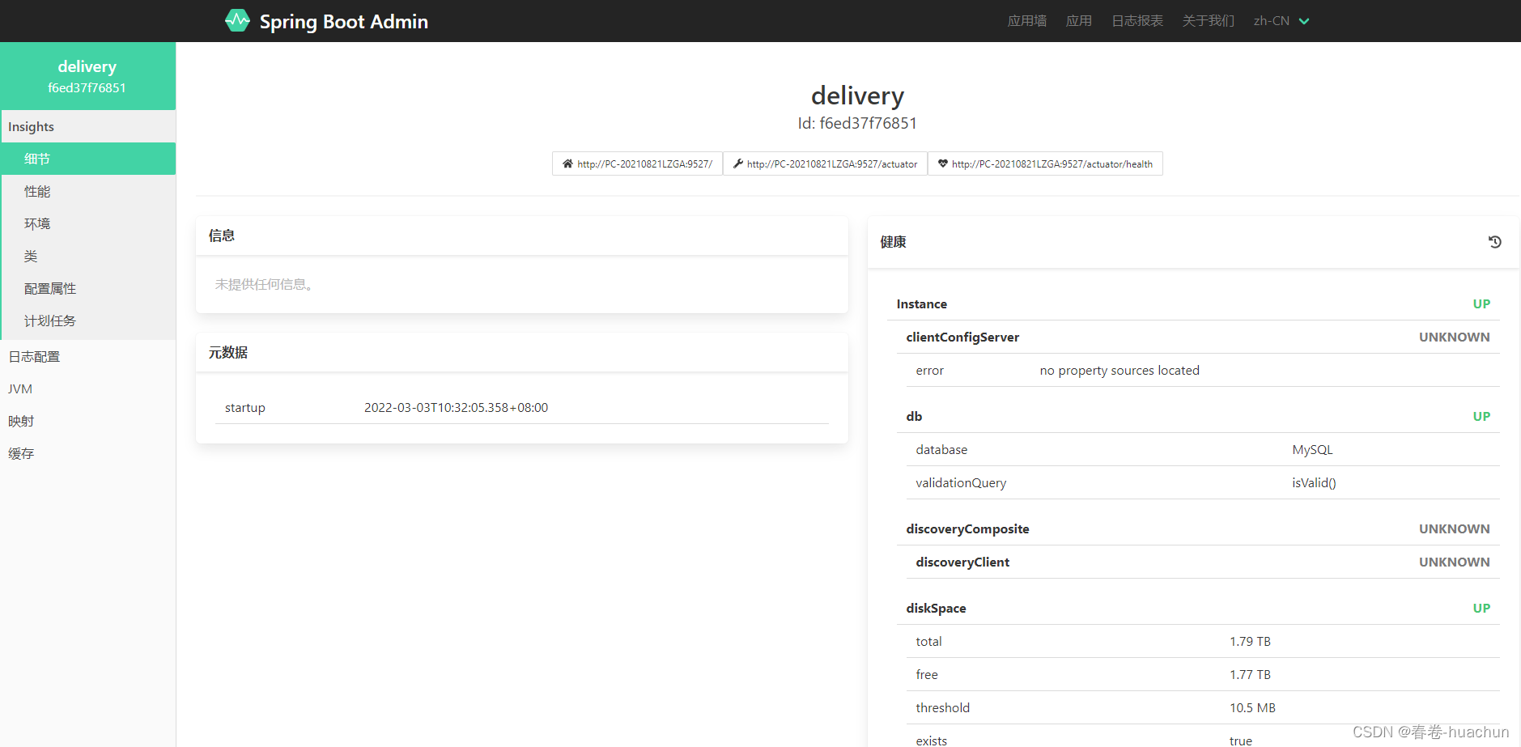Click the Instance UP status

(1481, 304)
